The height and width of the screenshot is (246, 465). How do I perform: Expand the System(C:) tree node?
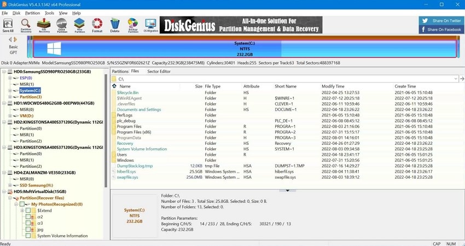click(10, 90)
